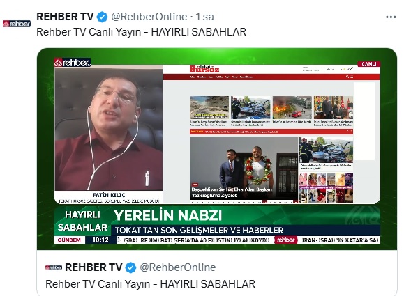Click the small Rehber avatar in quoted tweet
Viewport: 404px width, 296px height.
point(54,267)
